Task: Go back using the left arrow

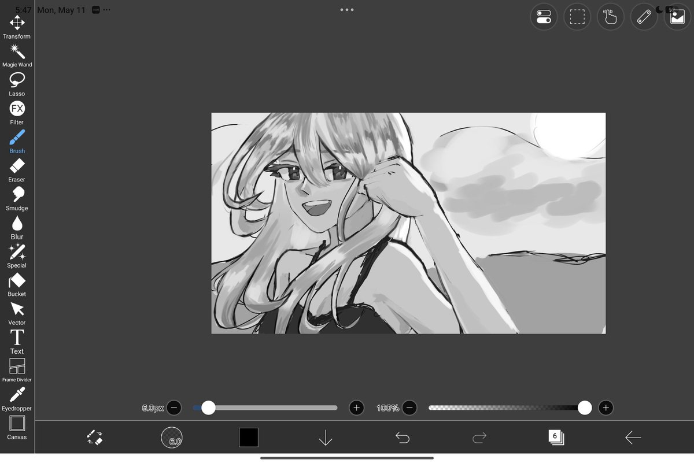Action: pyautogui.click(x=633, y=438)
